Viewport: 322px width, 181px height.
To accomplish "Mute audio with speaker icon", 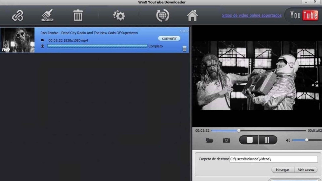I will (288, 140).
